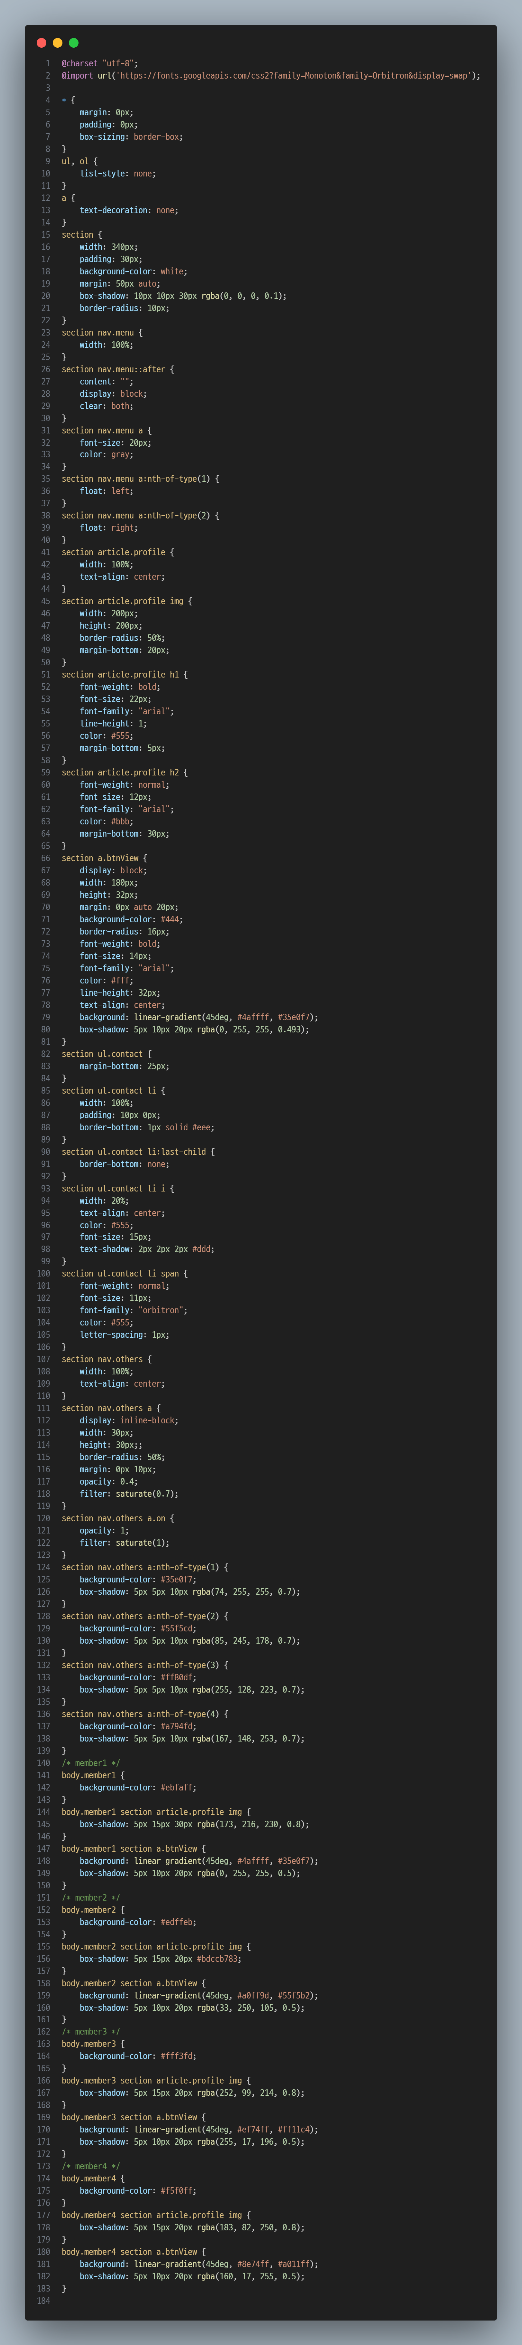Click 'section nav.menu::after {' selector

tap(117, 370)
